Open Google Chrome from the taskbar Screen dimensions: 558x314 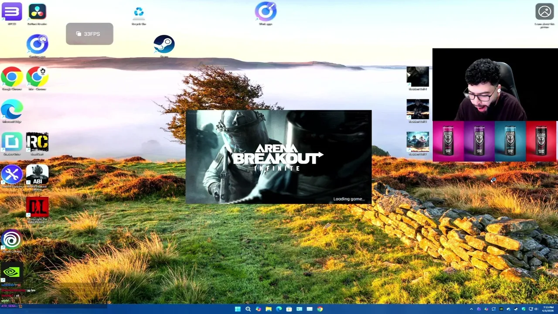(x=320, y=309)
